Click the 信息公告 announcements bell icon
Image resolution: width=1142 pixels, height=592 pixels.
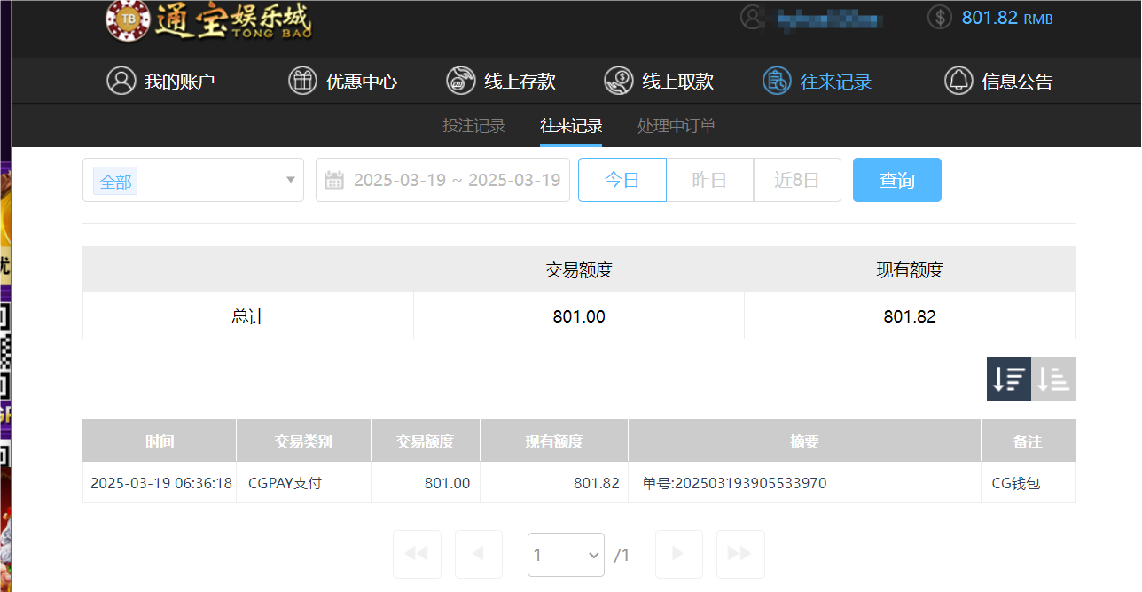(x=958, y=80)
